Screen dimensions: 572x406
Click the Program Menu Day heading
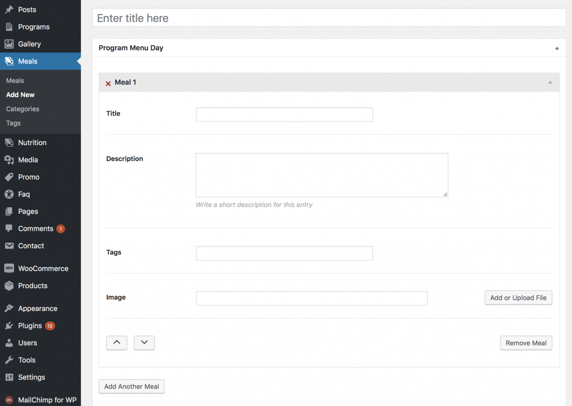coord(131,48)
